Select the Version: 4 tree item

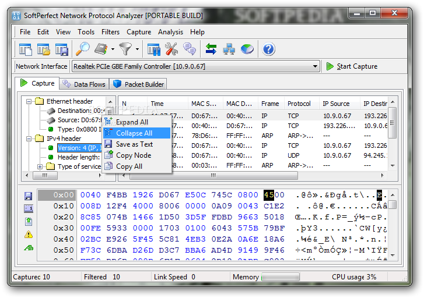point(79,148)
